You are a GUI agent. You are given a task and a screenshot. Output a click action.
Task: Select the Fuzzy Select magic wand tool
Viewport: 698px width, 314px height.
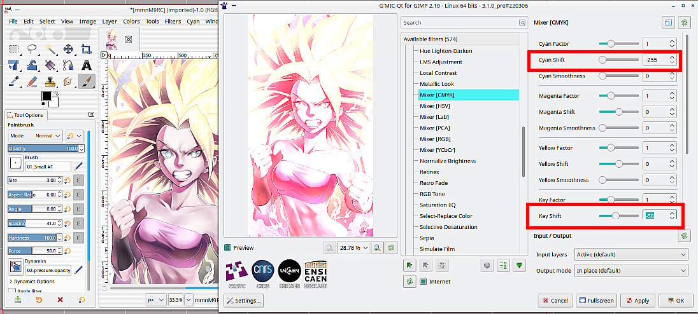[x=50, y=49]
